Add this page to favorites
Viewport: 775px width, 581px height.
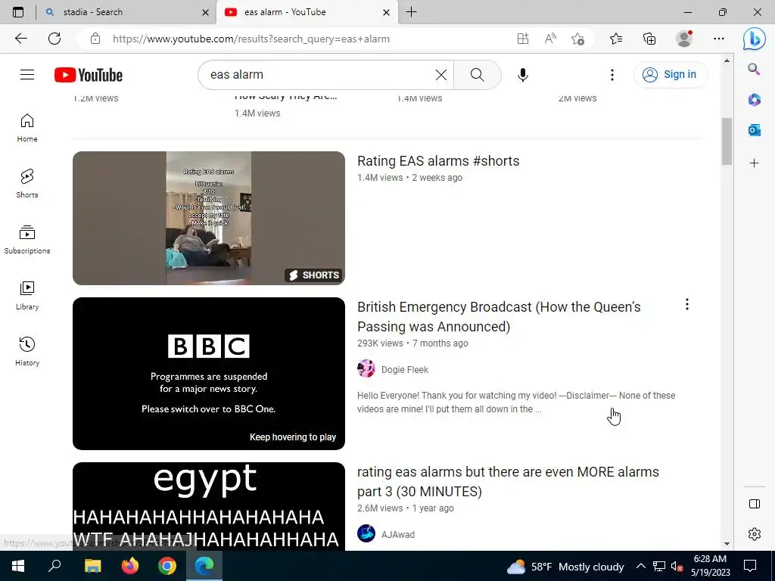577,39
